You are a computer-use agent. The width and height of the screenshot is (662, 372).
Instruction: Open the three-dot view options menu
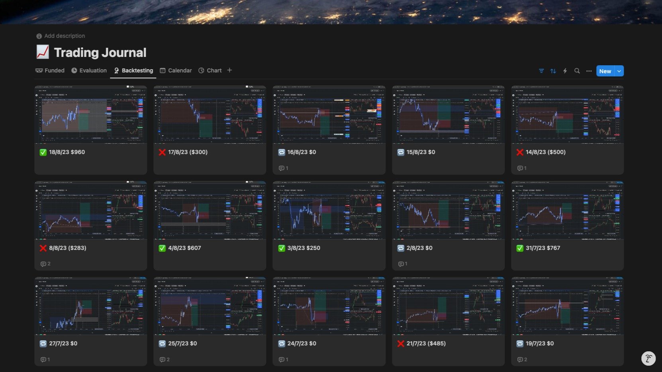tap(589, 71)
